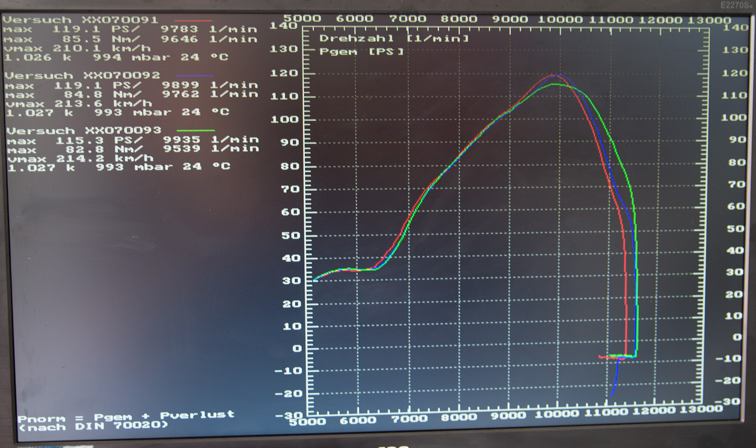Screen dimensions: 756x448
Task: Click the red legend line beside Versuch XX070091
Action: pyautogui.click(x=193, y=21)
